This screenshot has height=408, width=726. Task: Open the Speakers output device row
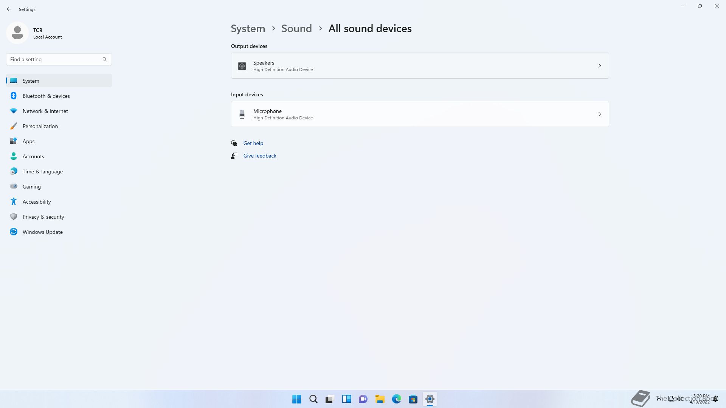[x=420, y=66]
